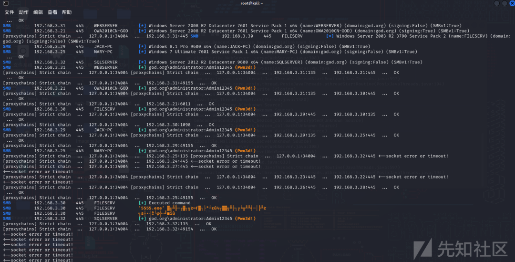The width and height of the screenshot is (515, 262).
Task: Click address "192.168.3.29:135"
Action: tap(295, 135)
